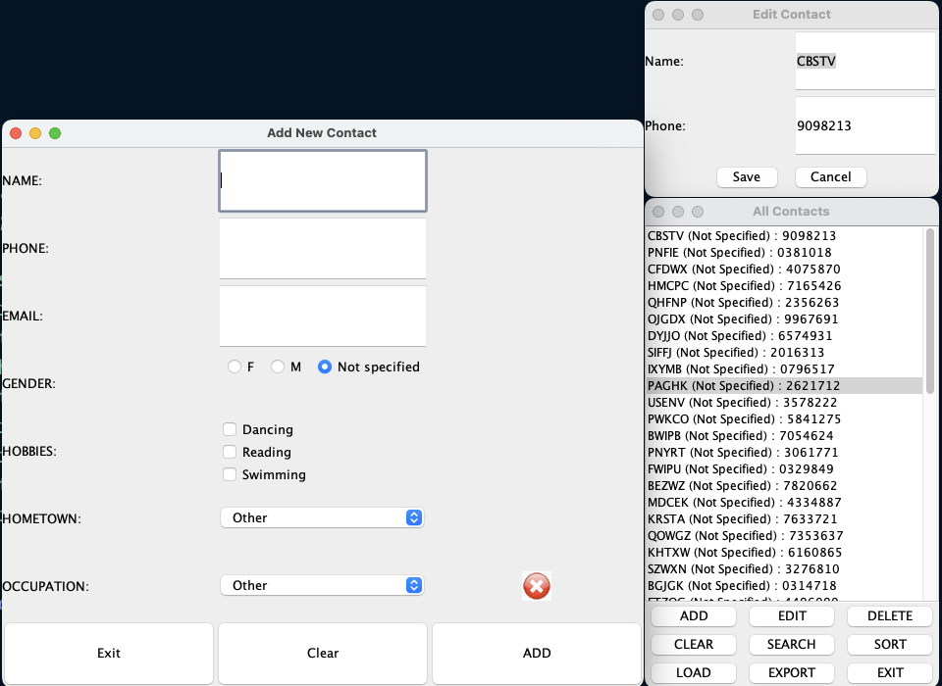This screenshot has height=686, width=942.
Task: Select the F gender radio button
Action: [x=235, y=367]
